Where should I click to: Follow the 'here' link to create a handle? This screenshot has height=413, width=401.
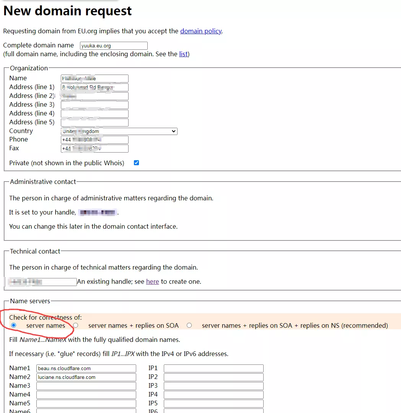click(153, 281)
